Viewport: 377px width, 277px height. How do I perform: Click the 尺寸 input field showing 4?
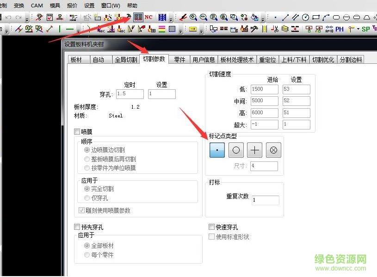[264, 166]
